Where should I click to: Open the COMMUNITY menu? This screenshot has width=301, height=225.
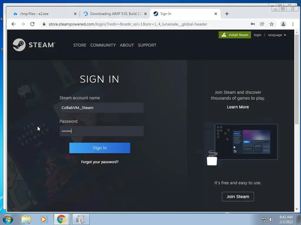(x=103, y=45)
